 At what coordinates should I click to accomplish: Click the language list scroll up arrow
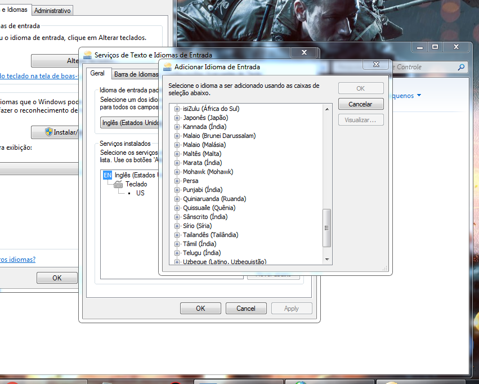tap(327, 109)
